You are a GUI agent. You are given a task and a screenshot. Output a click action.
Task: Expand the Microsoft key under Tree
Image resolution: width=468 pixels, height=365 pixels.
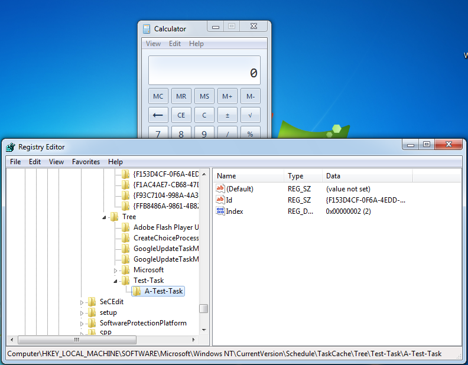point(116,270)
